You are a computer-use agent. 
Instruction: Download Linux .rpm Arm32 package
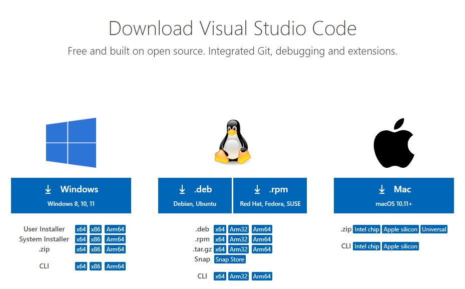238,239
